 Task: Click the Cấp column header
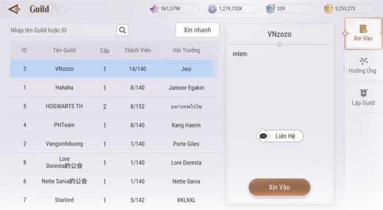pos(105,51)
